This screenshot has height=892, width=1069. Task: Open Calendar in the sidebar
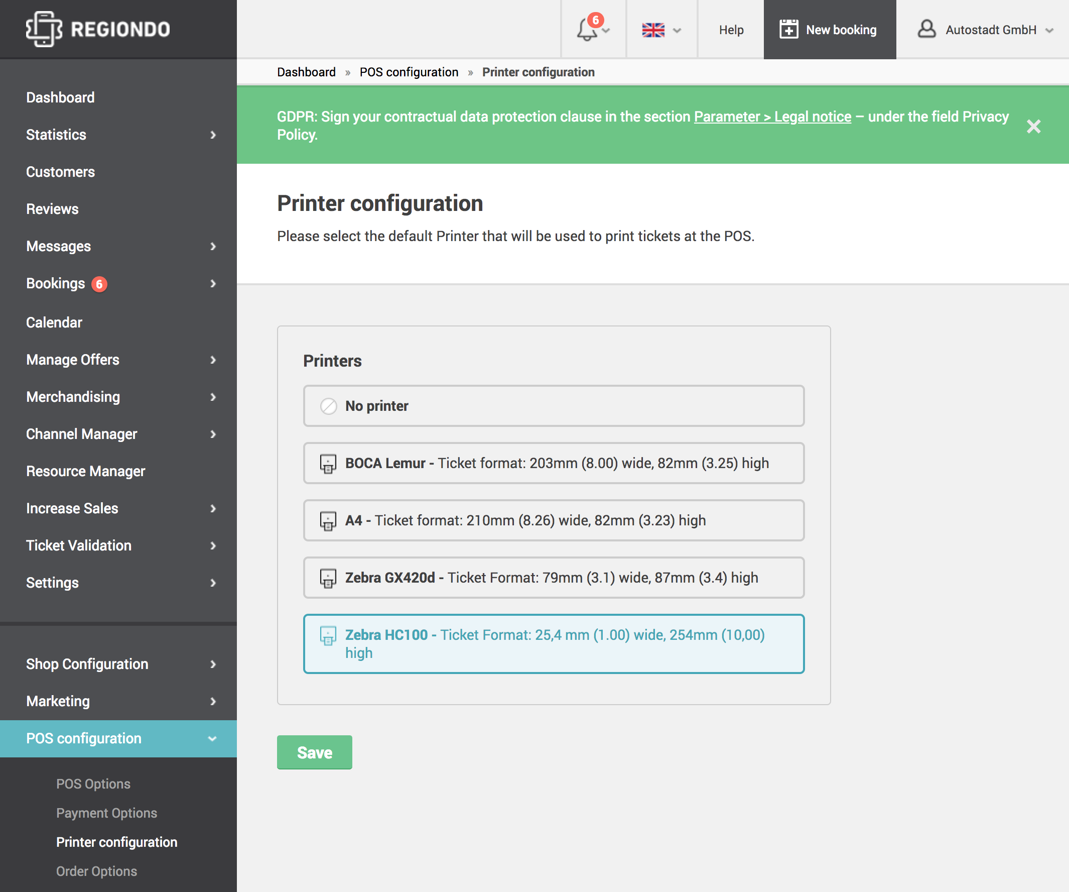point(54,322)
